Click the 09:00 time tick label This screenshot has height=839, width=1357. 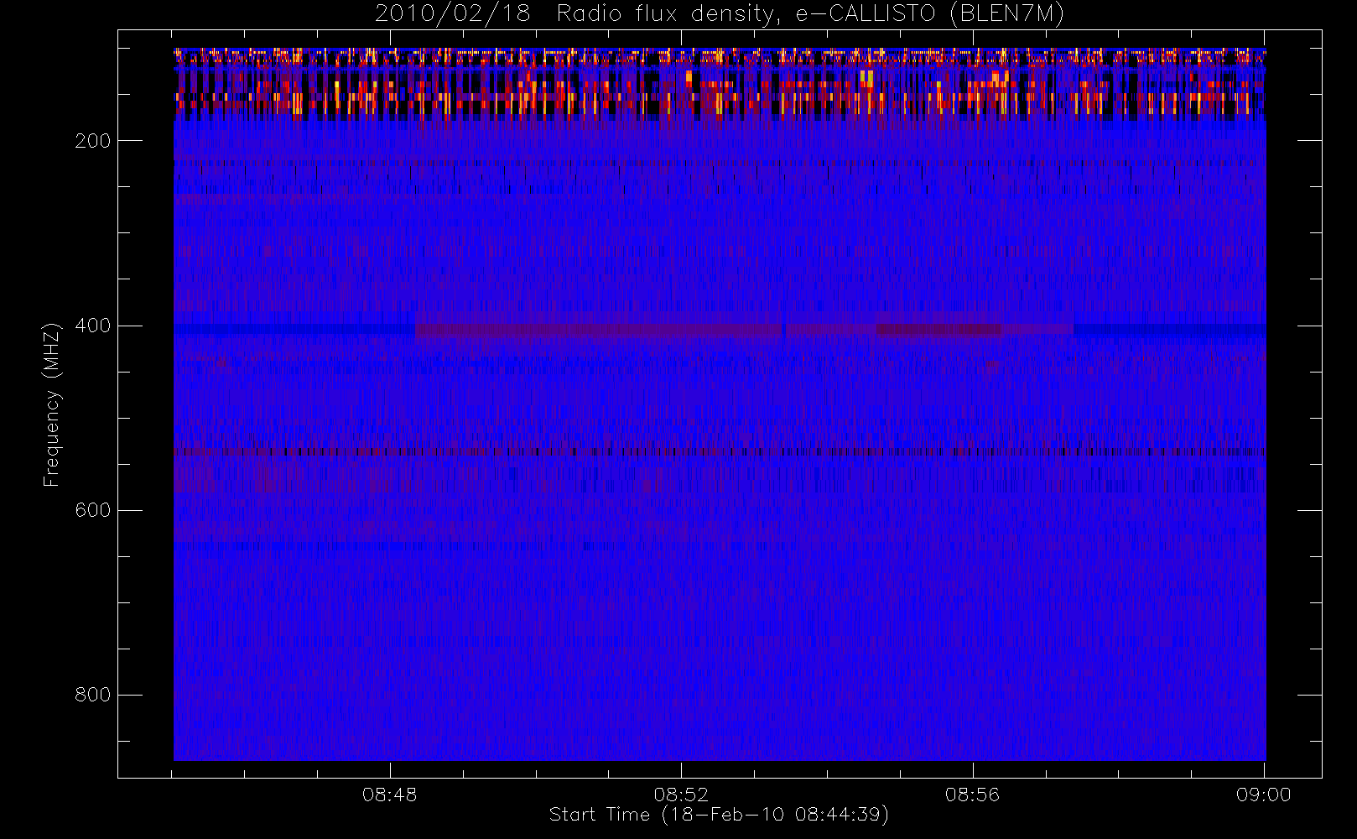tap(1264, 795)
